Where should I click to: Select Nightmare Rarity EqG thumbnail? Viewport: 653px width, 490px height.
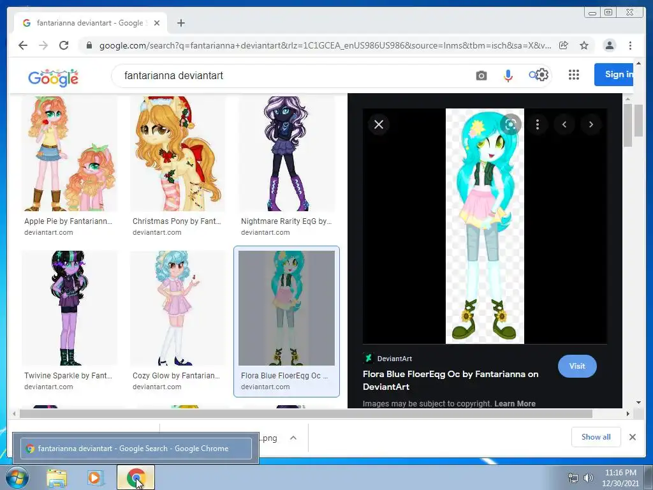286,154
